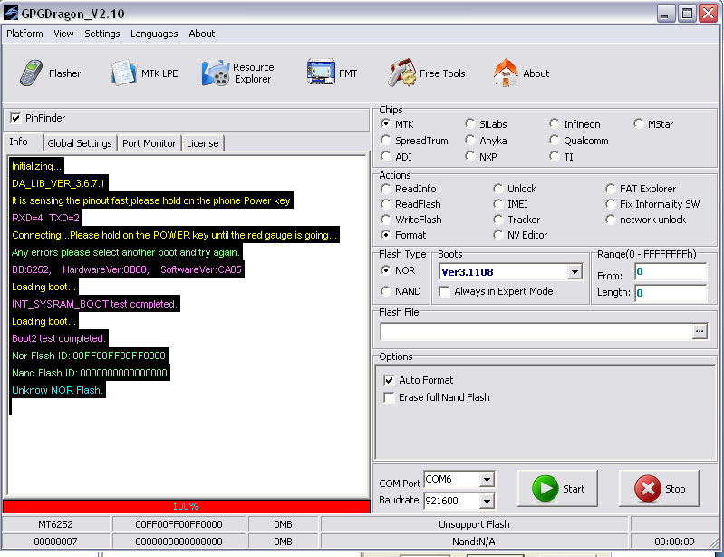
Task: Select the Tracker action
Action: [497, 220]
